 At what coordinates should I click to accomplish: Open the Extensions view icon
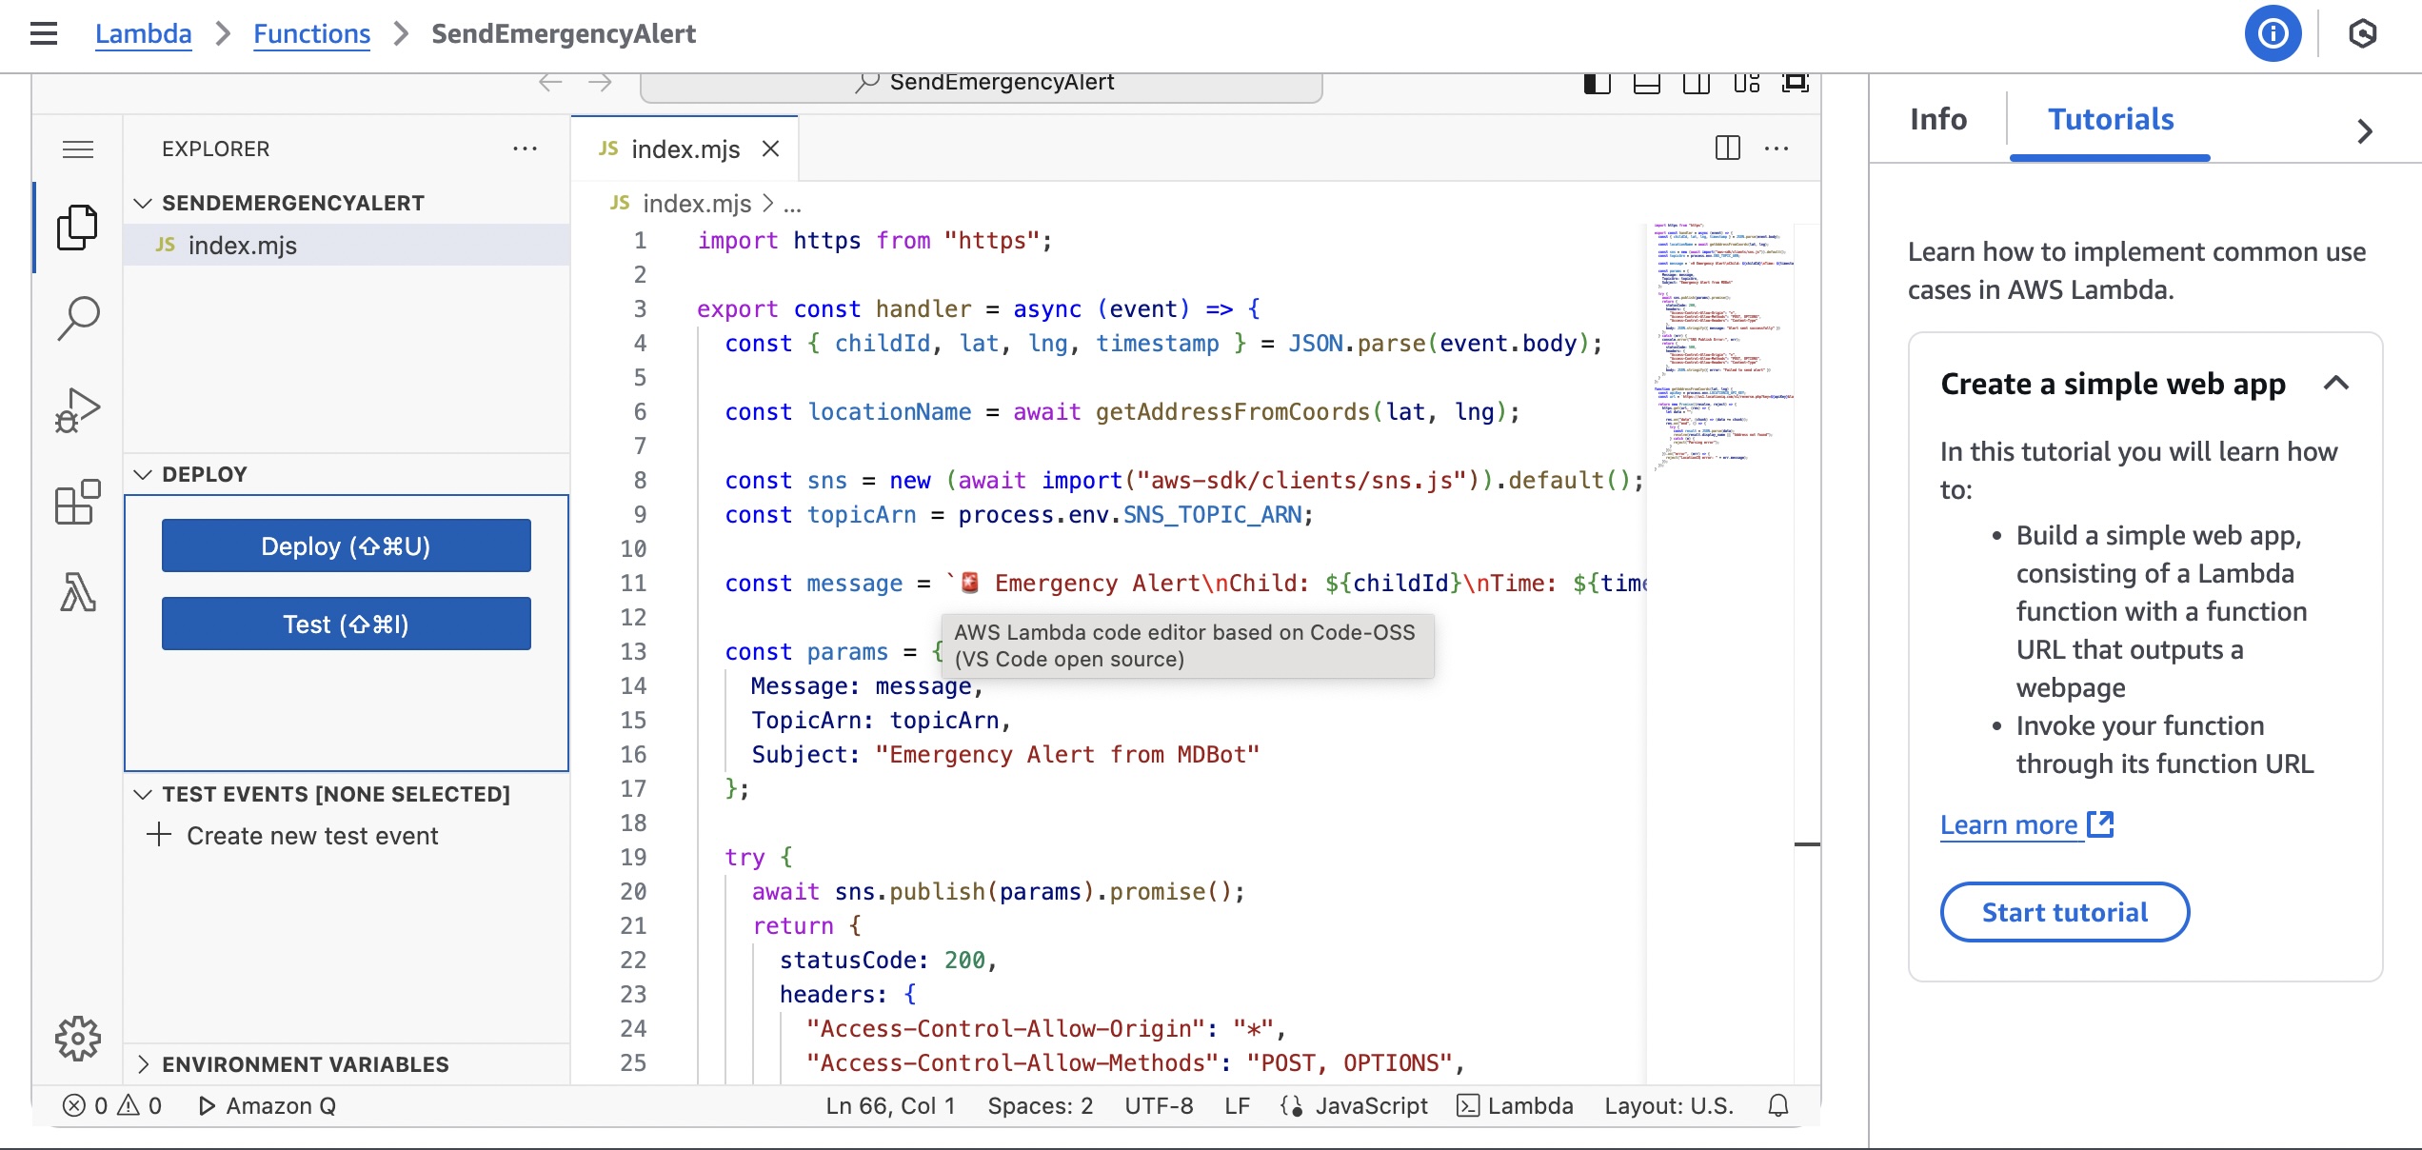(77, 502)
